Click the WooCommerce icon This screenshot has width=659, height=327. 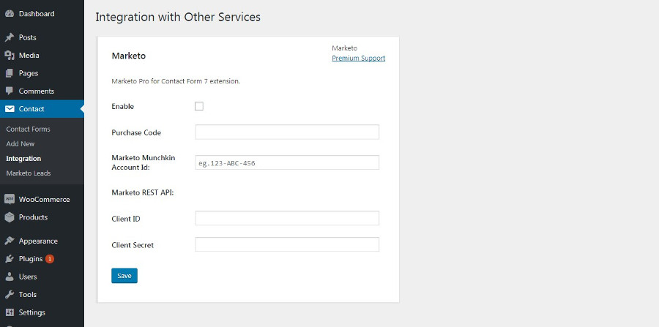pyautogui.click(x=10, y=199)
